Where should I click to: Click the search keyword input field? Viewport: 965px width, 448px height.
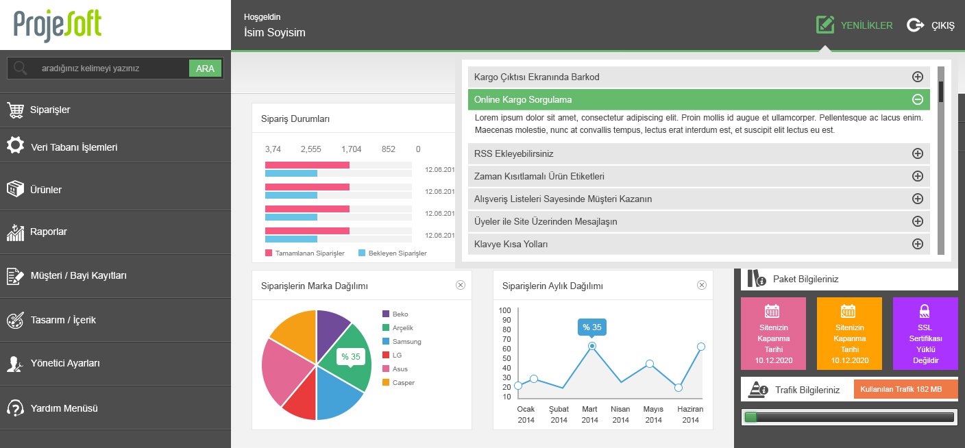(x=110, y=69)
